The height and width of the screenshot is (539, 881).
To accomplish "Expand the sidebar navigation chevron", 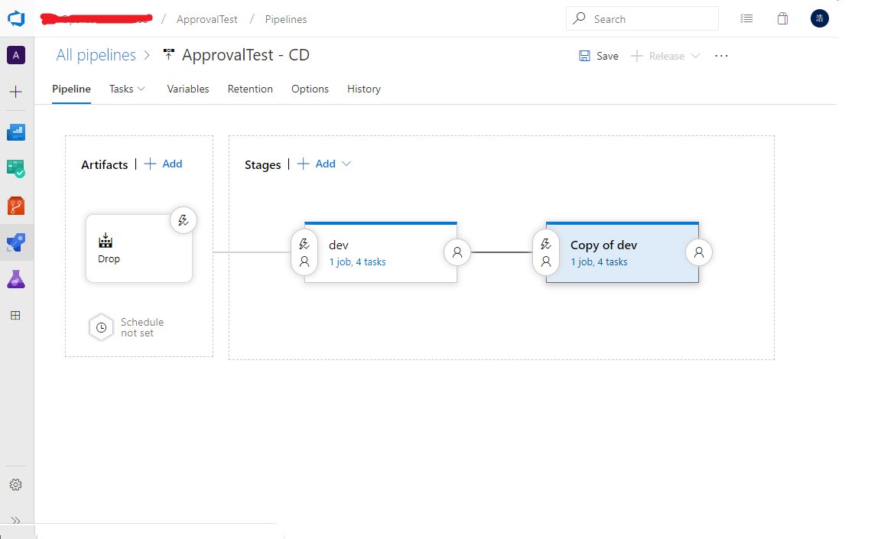I will [16, 521].
